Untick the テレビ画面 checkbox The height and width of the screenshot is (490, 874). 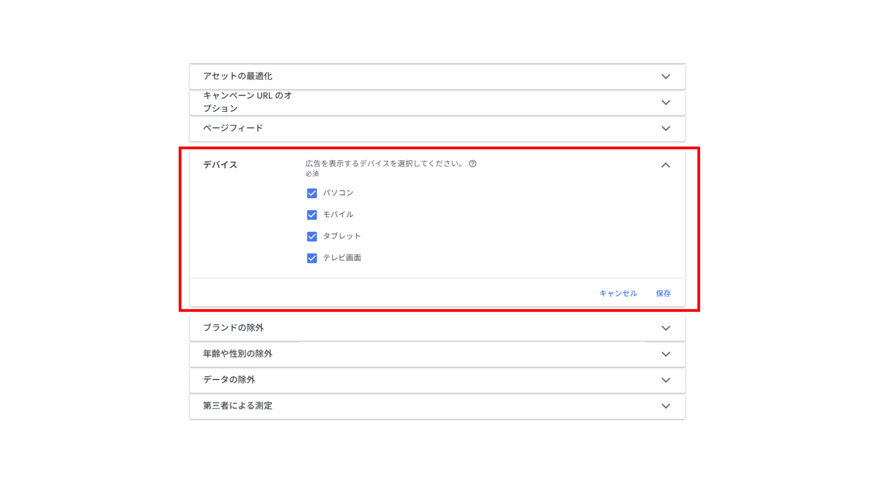(312, 258)
